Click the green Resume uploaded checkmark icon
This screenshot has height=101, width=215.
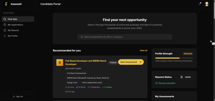point(156,83)
